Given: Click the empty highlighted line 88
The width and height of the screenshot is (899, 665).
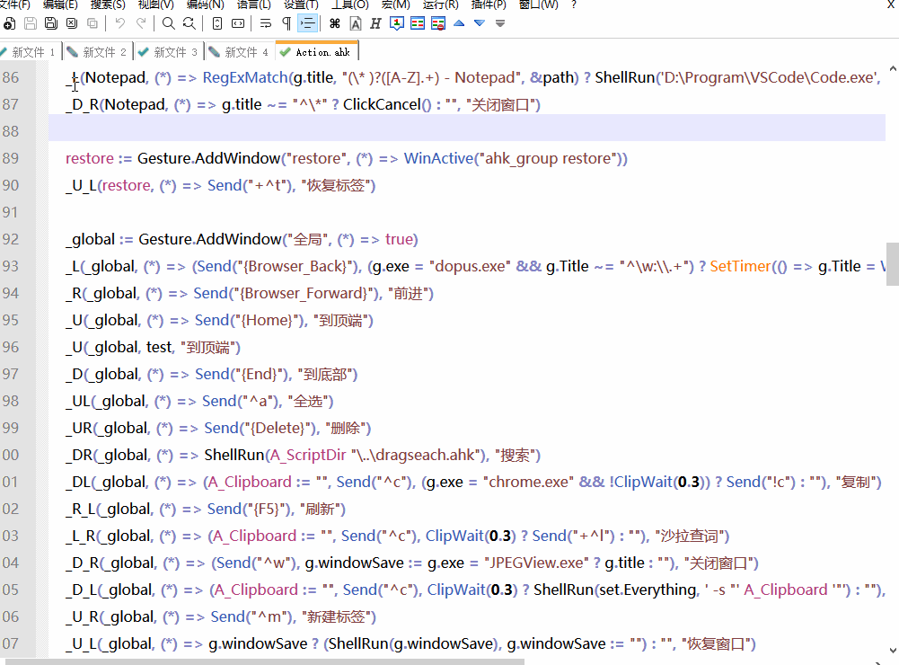Looking at the screenshot, I should point(449,131).
